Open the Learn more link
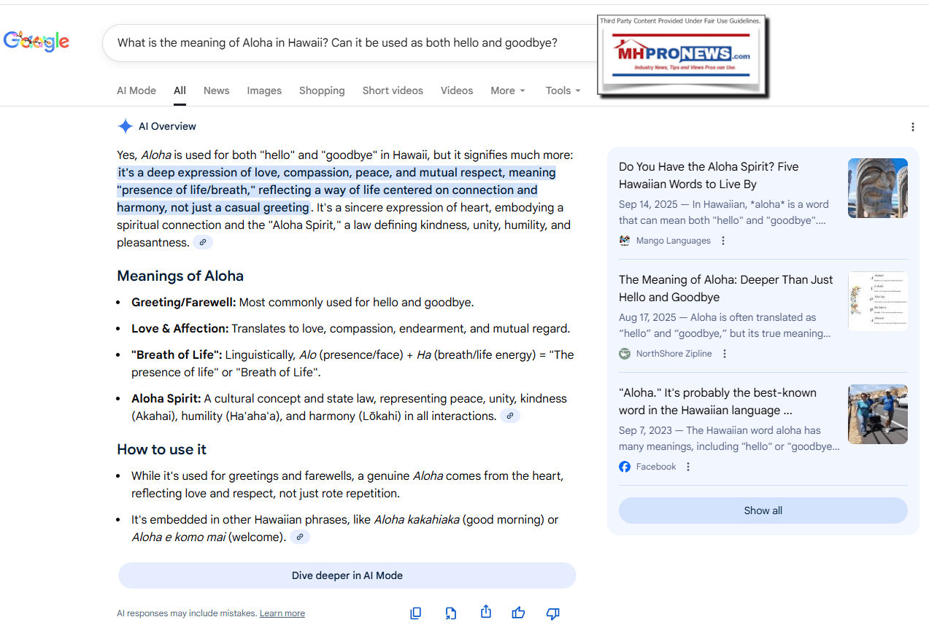 click(282, 613)
